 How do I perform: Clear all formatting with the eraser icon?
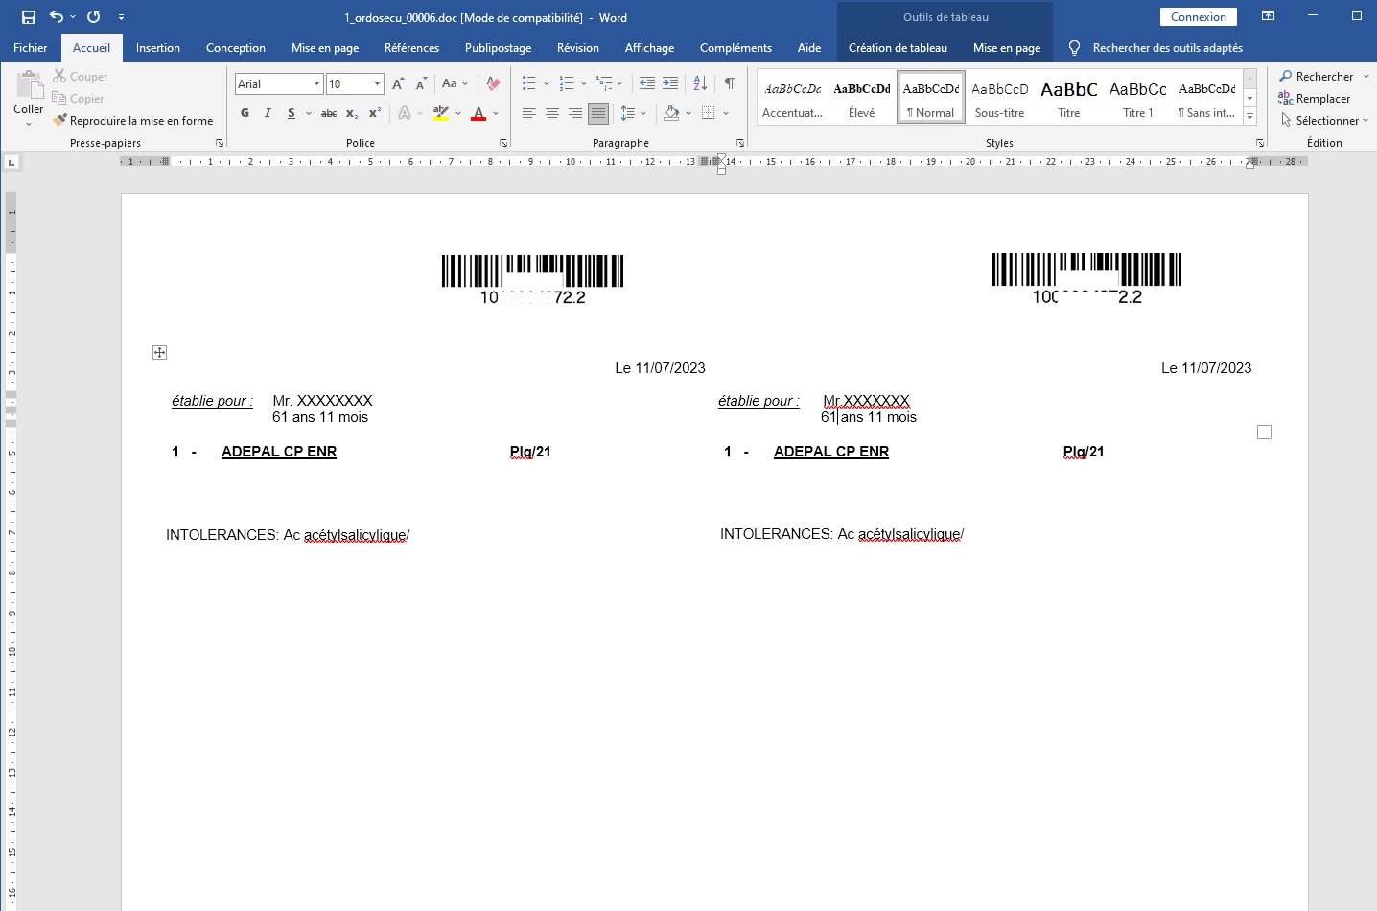[493, 83]
